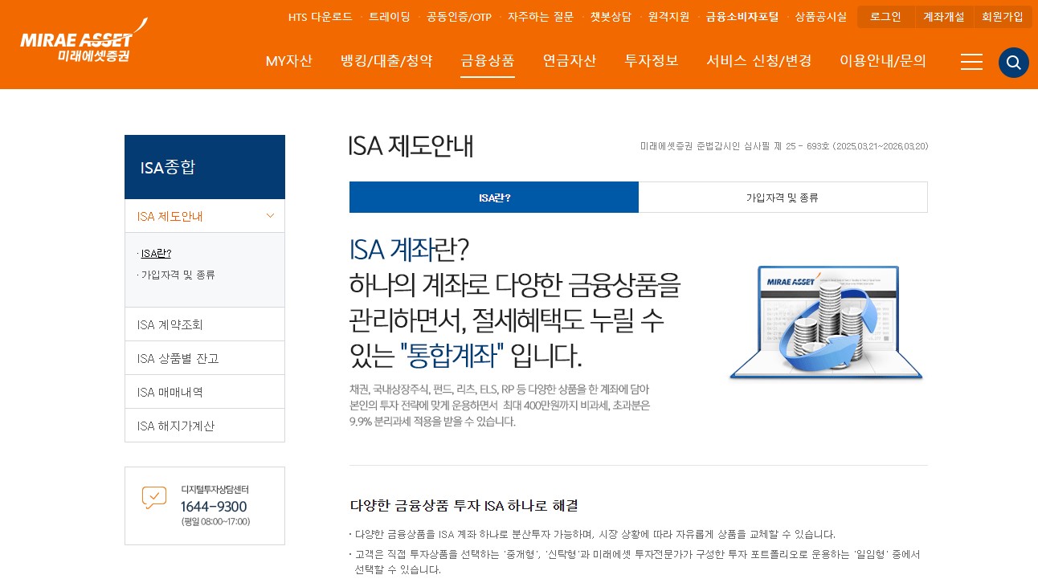The image size is (1038, 587).
Task: Open the 이용안내/문의 menu
Action: 883,61
